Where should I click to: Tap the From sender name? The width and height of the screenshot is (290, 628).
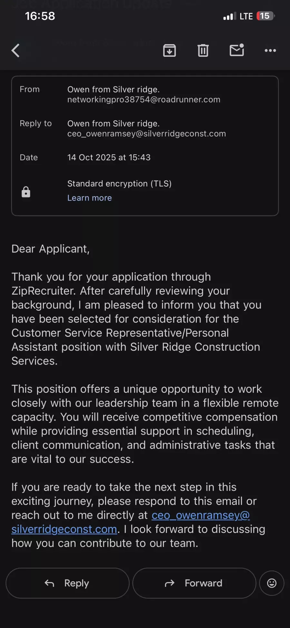pyautogui.click(x=113, y=90)
